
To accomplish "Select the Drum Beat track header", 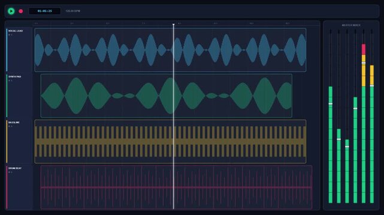I will (x=19, y=188).
